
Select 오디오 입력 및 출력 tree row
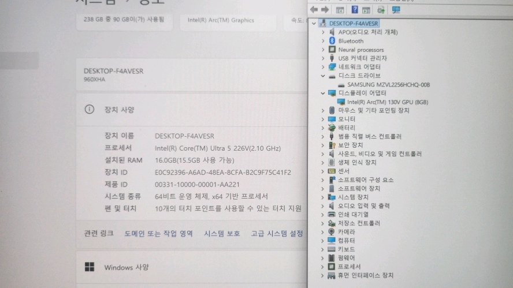click(364, 205)
